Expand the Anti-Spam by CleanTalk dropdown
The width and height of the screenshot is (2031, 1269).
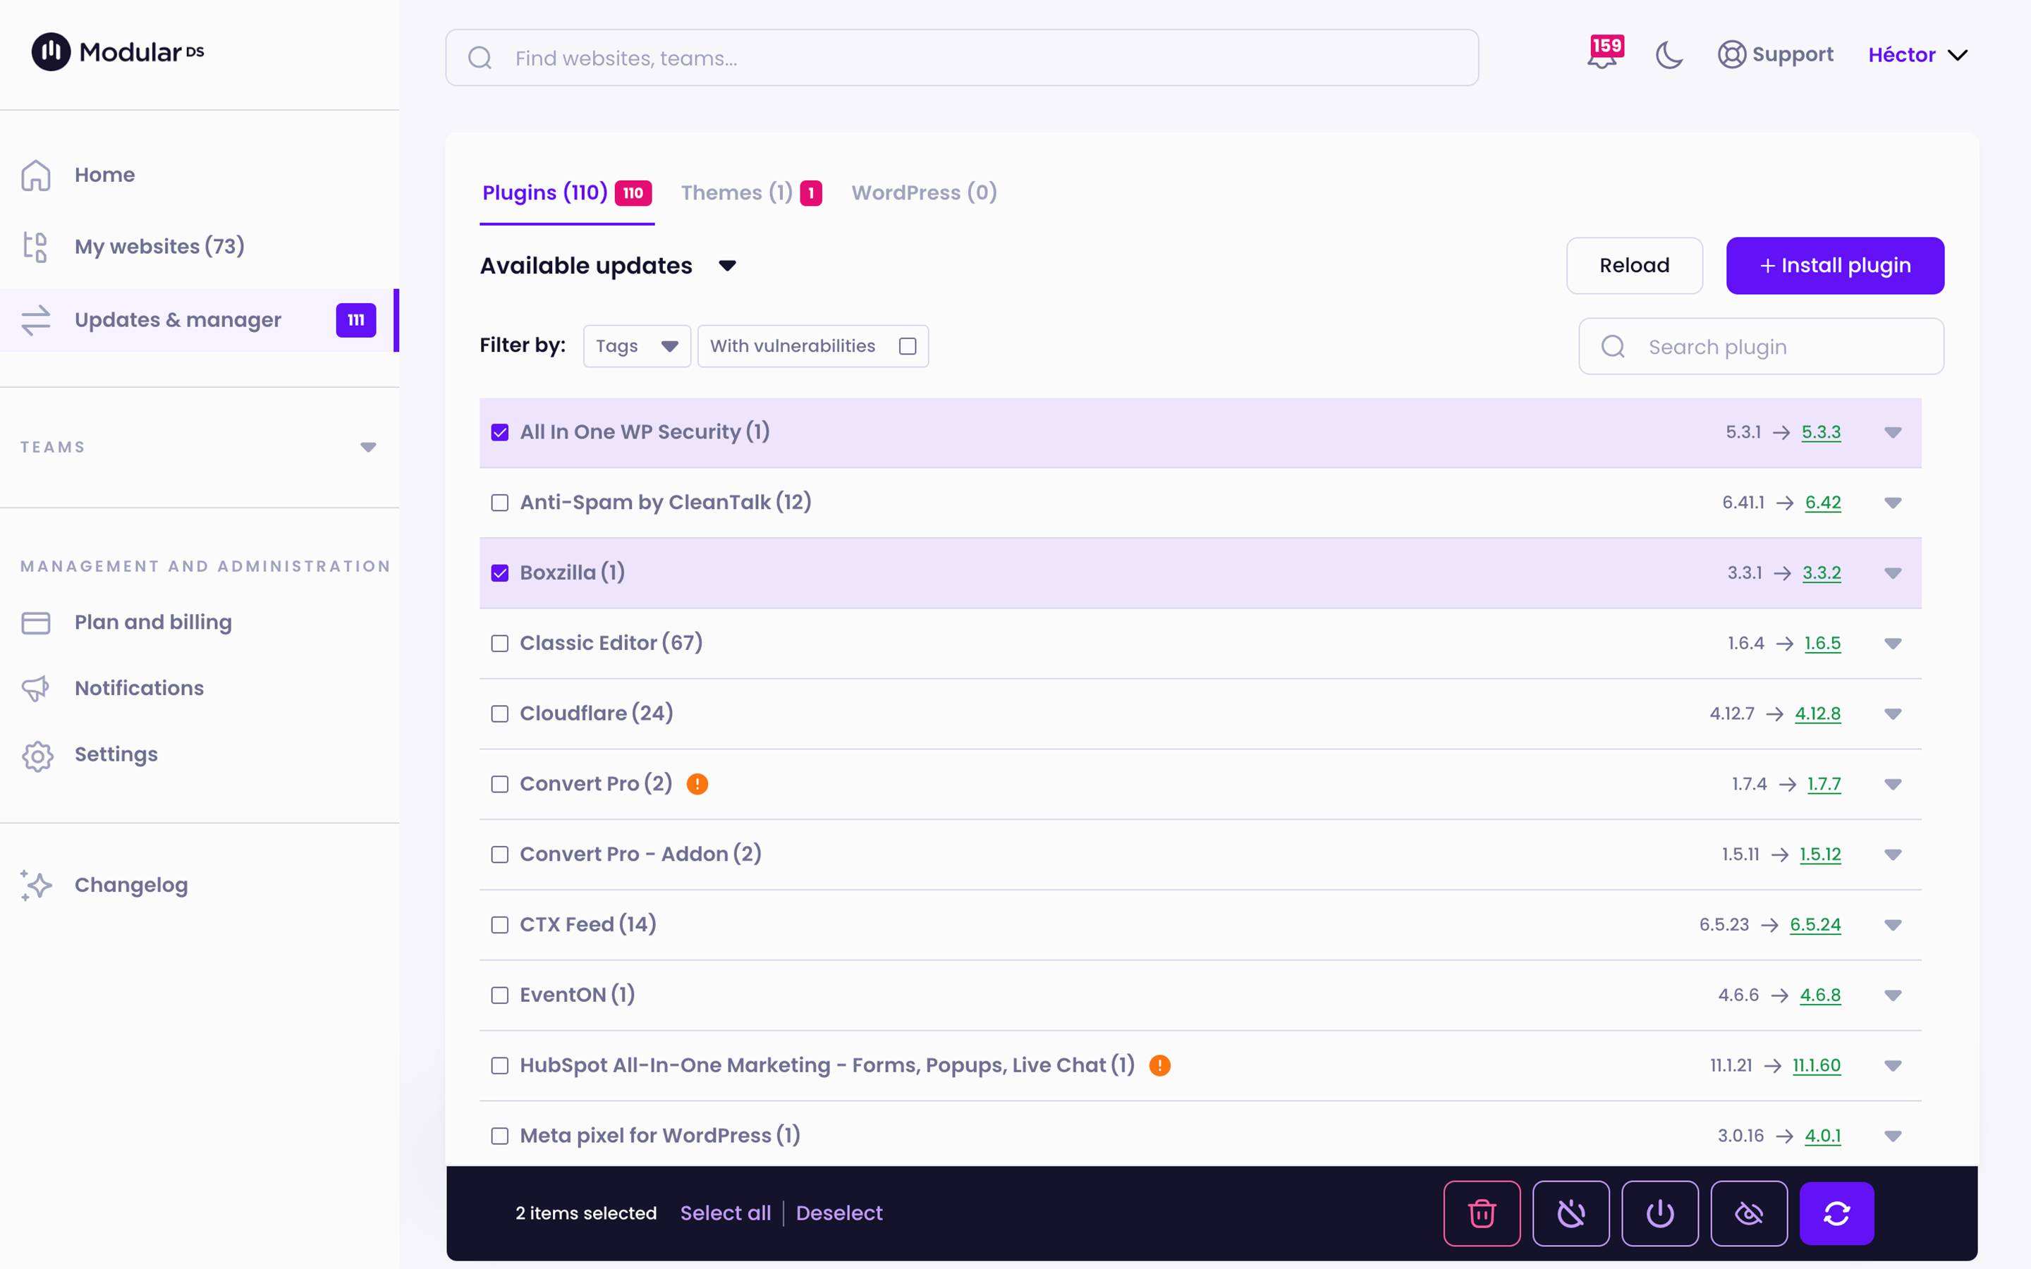(1892, 503)
